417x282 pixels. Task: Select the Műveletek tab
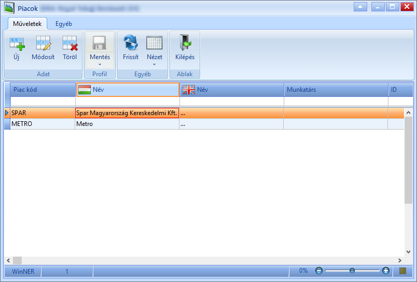pyautogui.click(x=27, y=24)
